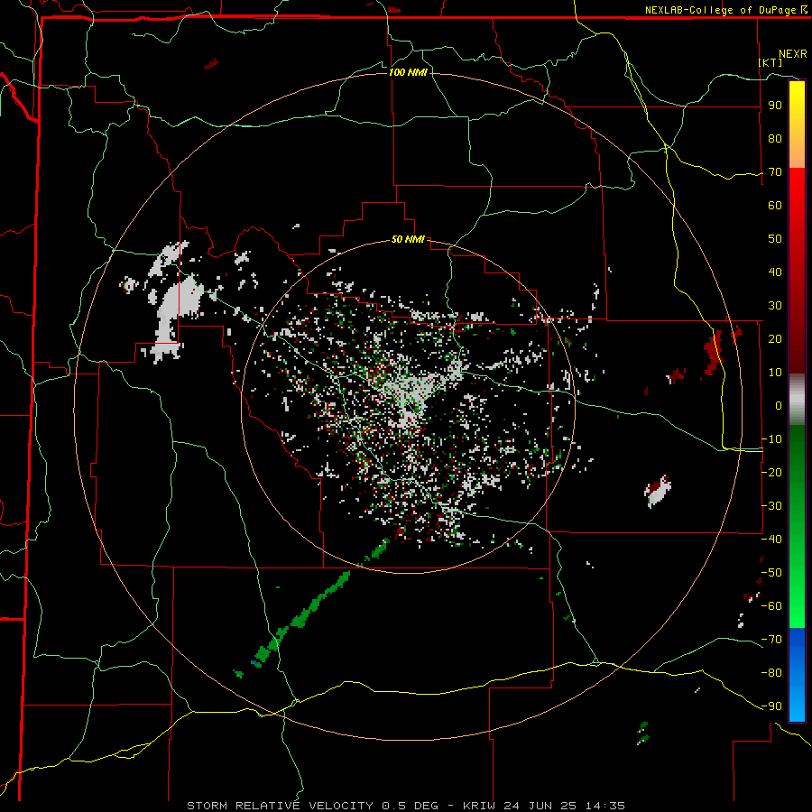Click the positive 30 scale value
This screenshot has width=812, height=812.
coord(775,306)
